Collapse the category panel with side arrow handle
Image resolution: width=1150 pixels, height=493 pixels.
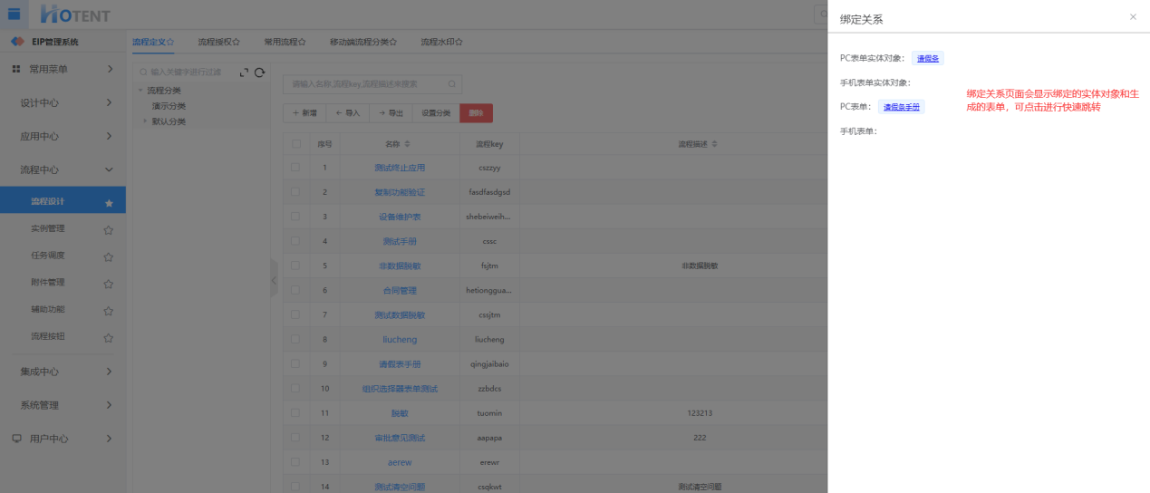coord(274,280)
